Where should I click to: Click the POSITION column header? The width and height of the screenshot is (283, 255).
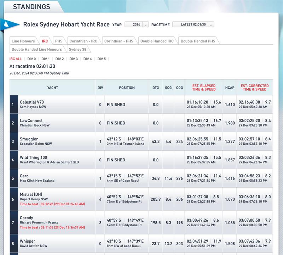127,88
